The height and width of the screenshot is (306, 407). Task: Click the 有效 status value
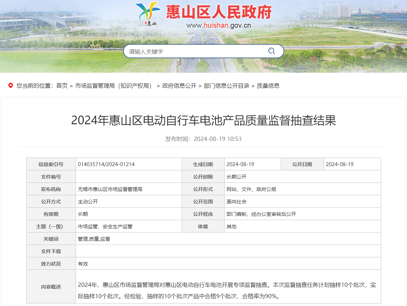pyautogui.click(x=83, y=264)
